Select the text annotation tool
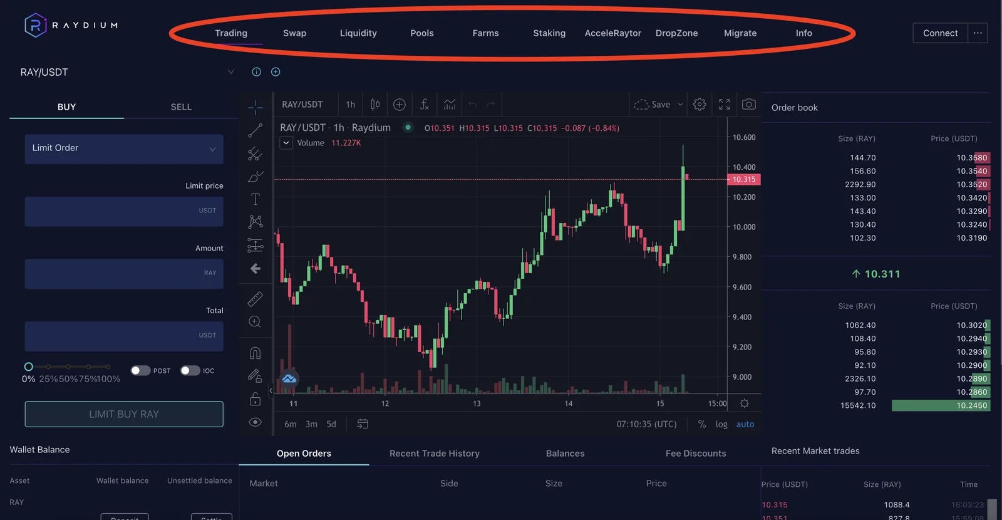 click(256, 199)
